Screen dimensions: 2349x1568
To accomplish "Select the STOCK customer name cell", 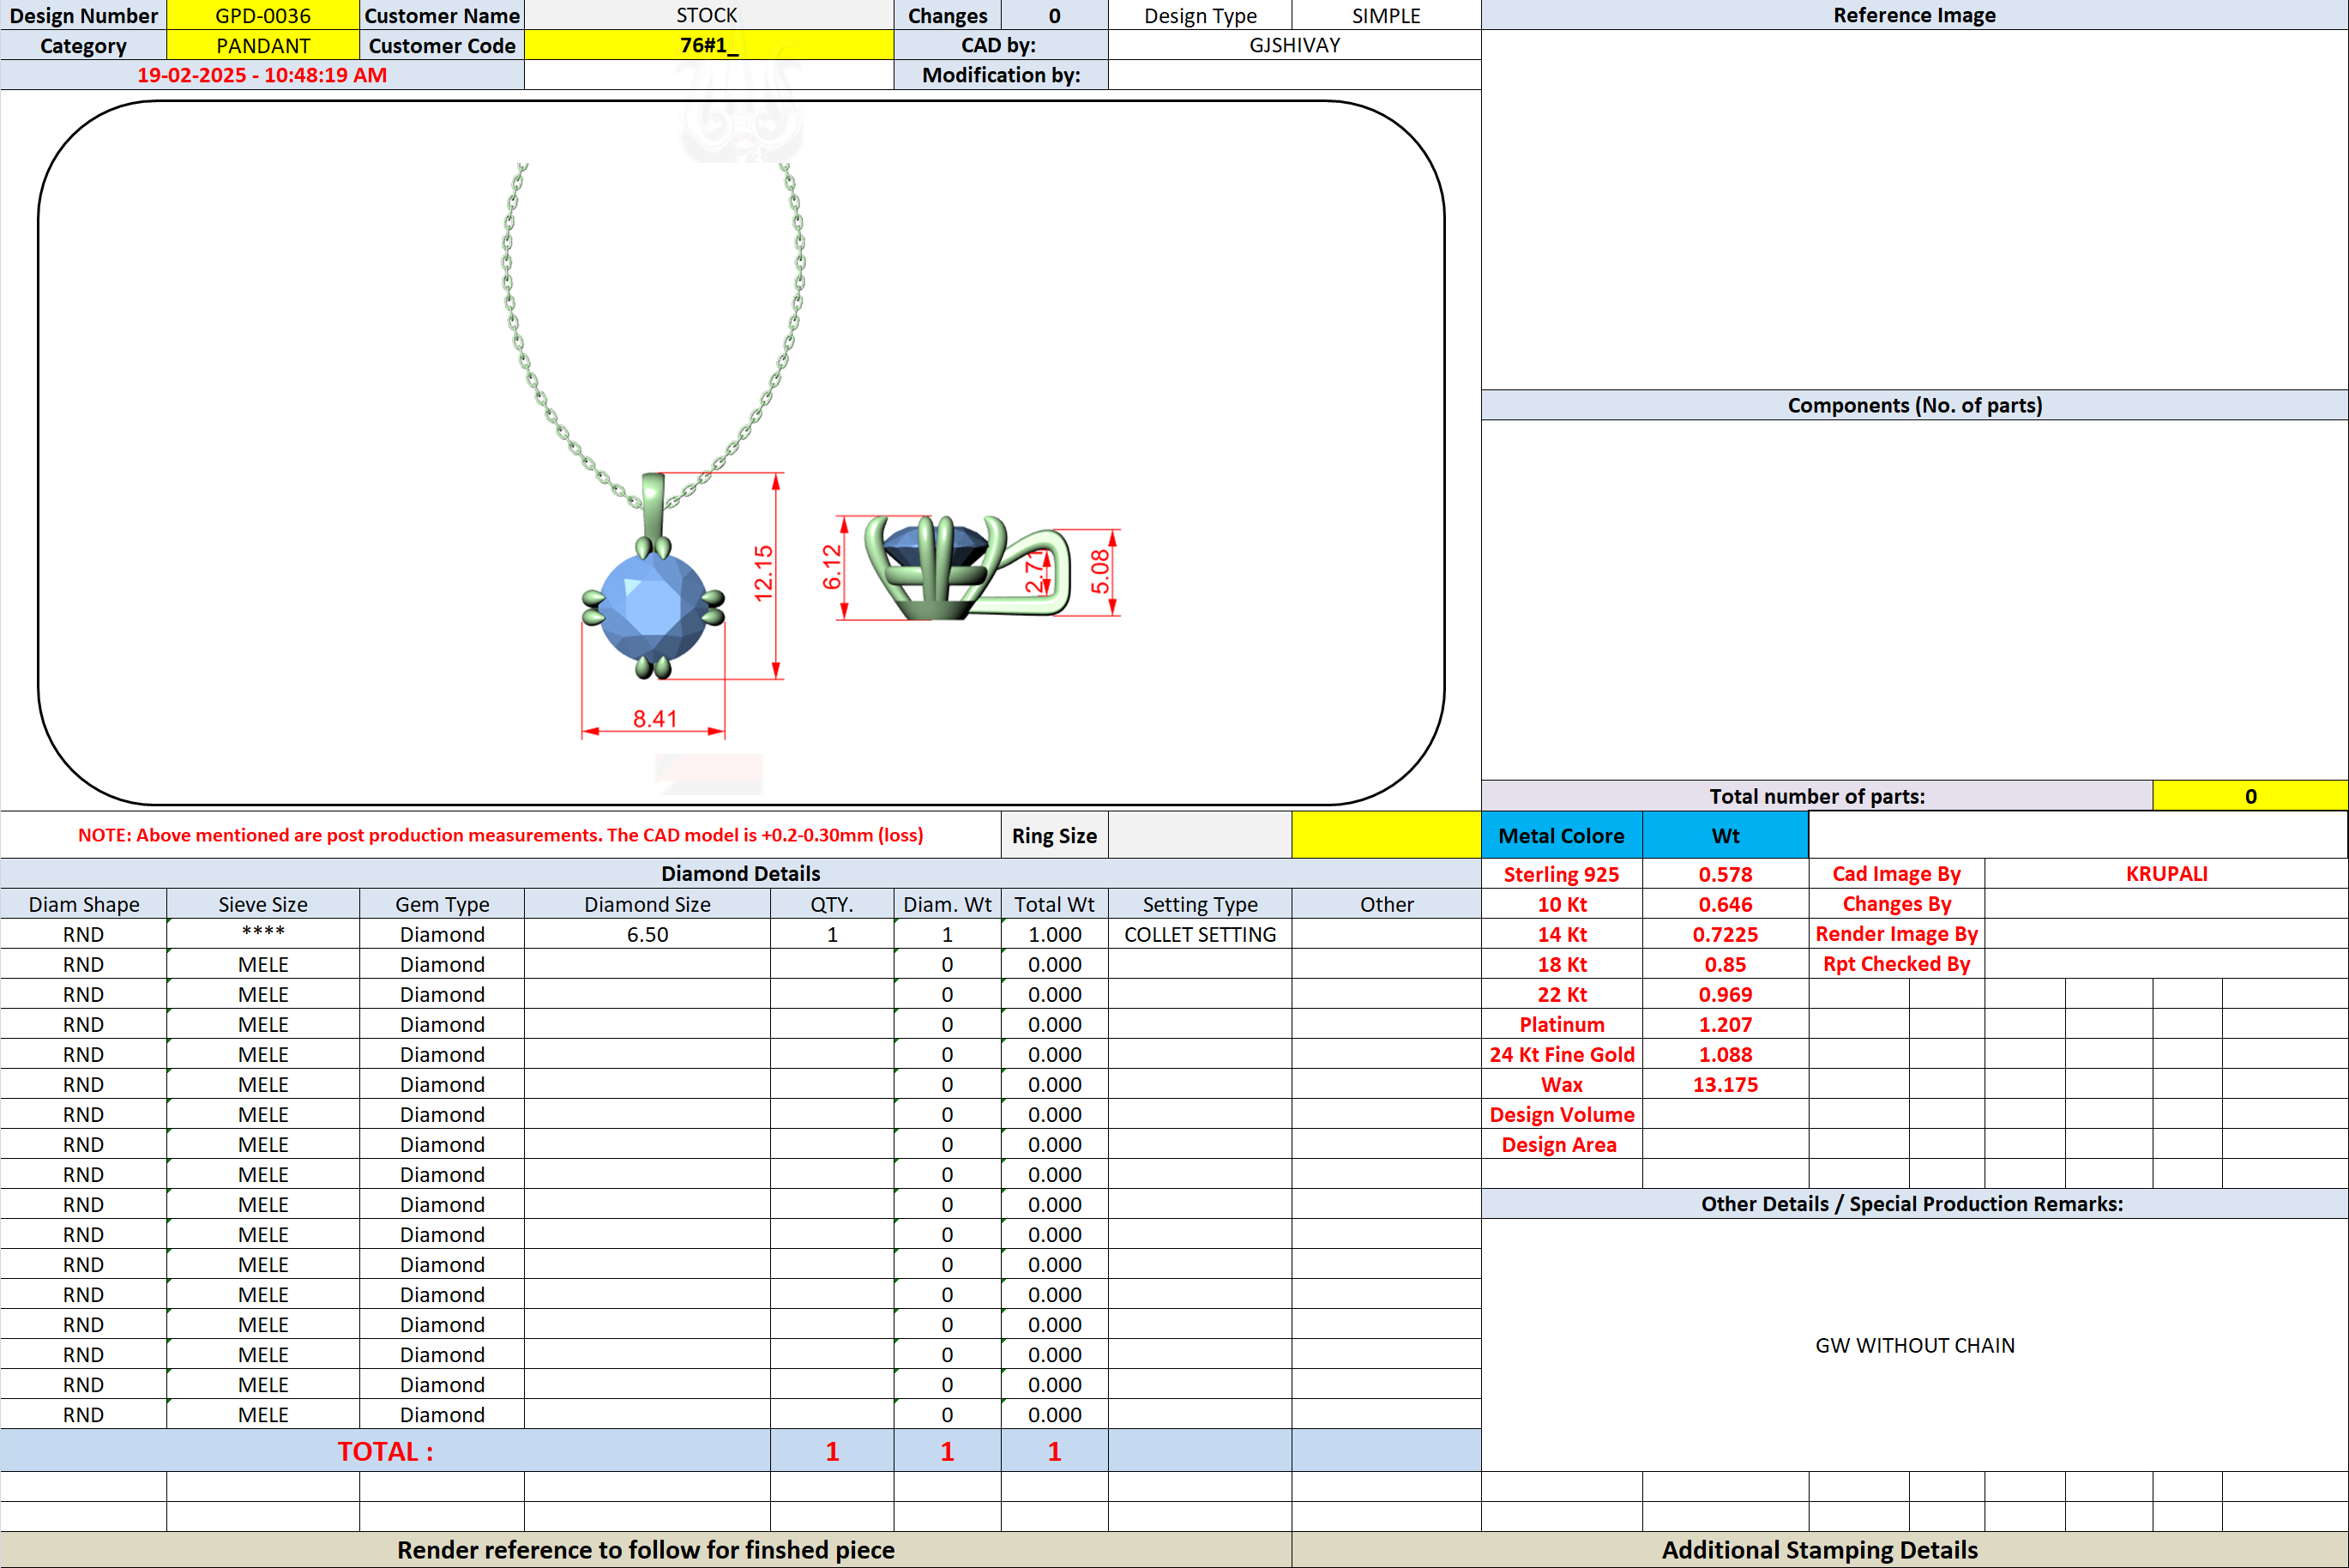I will click(708, 15).
